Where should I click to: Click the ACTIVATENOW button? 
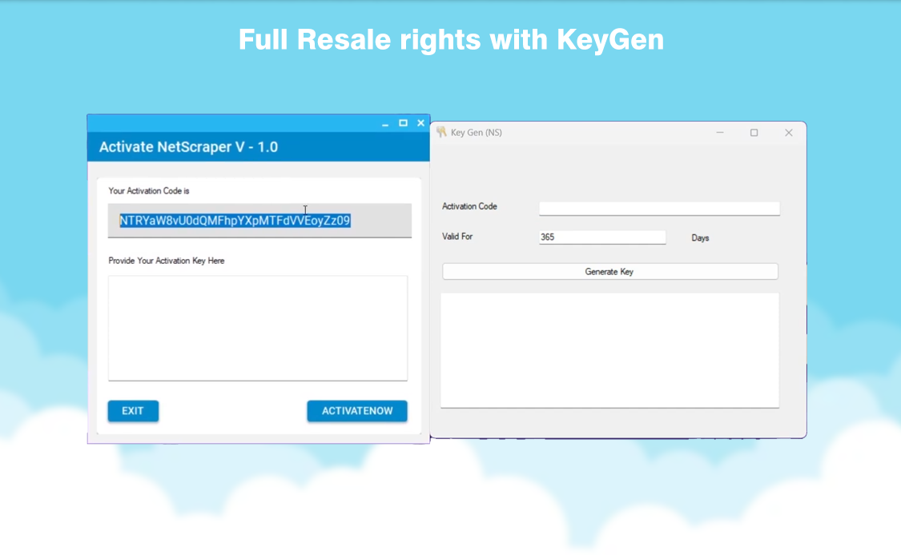(x=357, y=411)
